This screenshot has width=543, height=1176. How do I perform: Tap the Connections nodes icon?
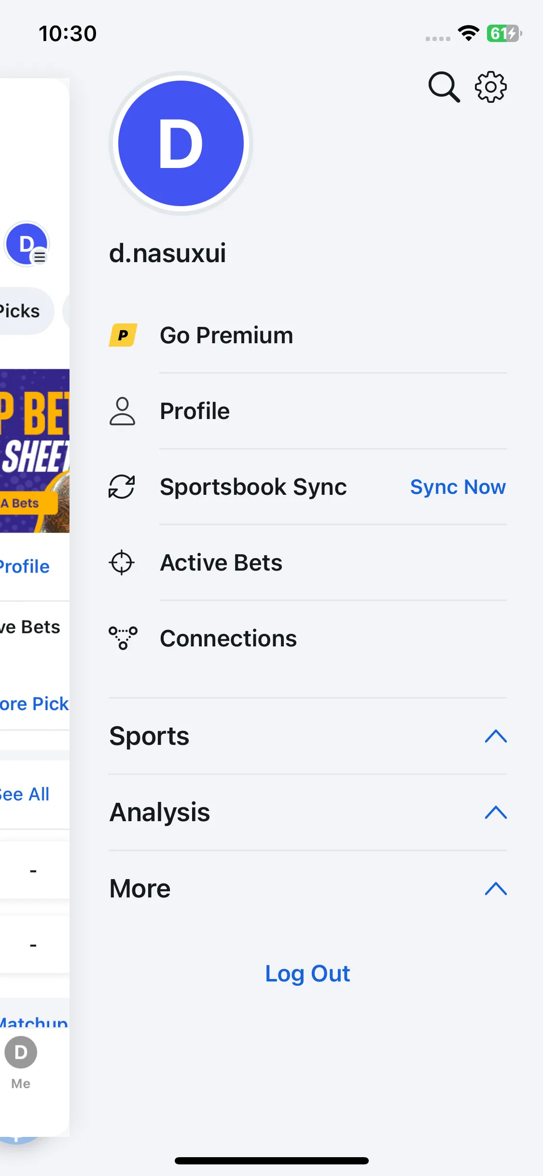[x=123, y=638]
